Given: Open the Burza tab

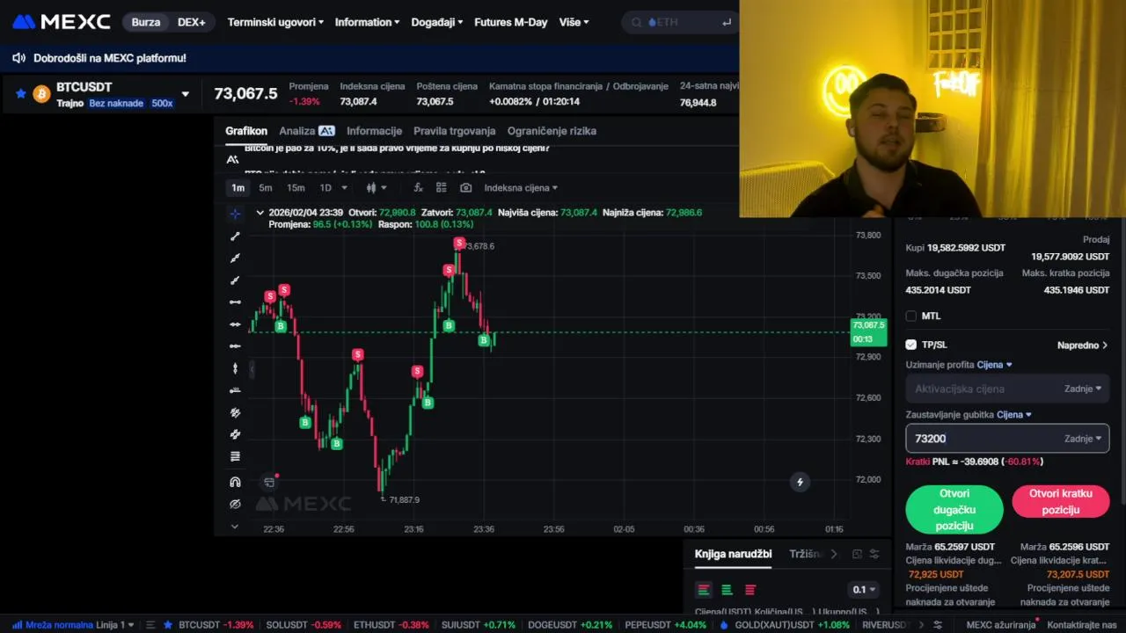Looking at the screenshot, I should pyautogui.click(x=146, y=22).
